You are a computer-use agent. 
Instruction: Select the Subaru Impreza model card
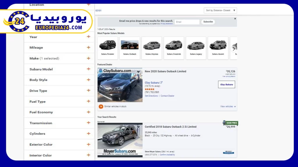click(x=152, y=48)
